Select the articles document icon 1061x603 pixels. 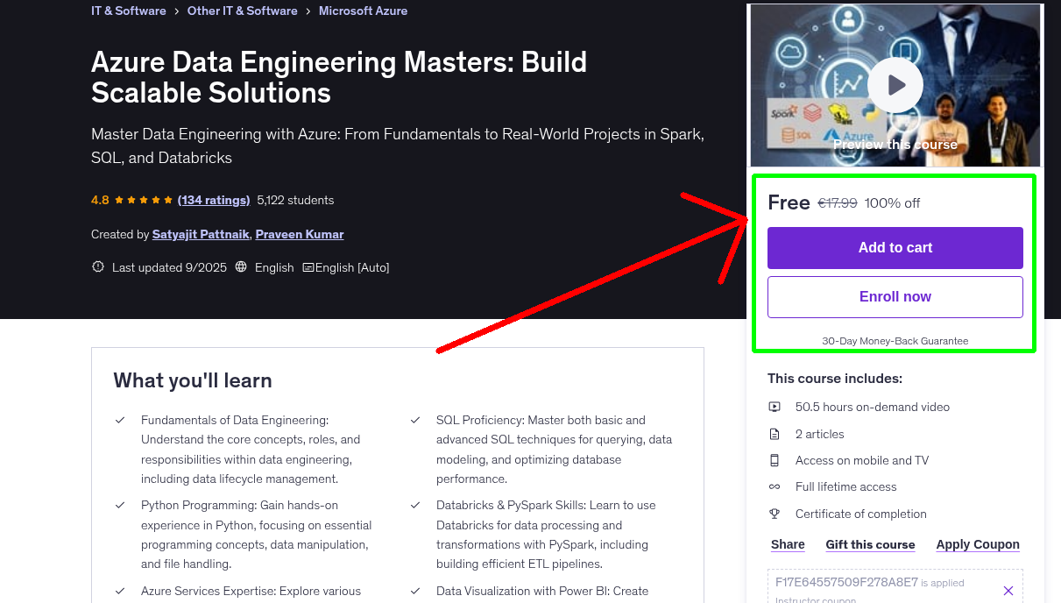pos(775,433)
